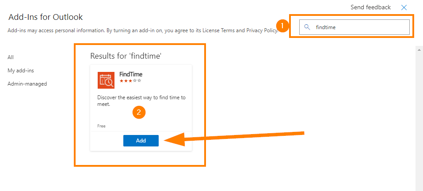Click the Free price label
The width and height of the screenshot is (423, 191).
pos(101,126)
